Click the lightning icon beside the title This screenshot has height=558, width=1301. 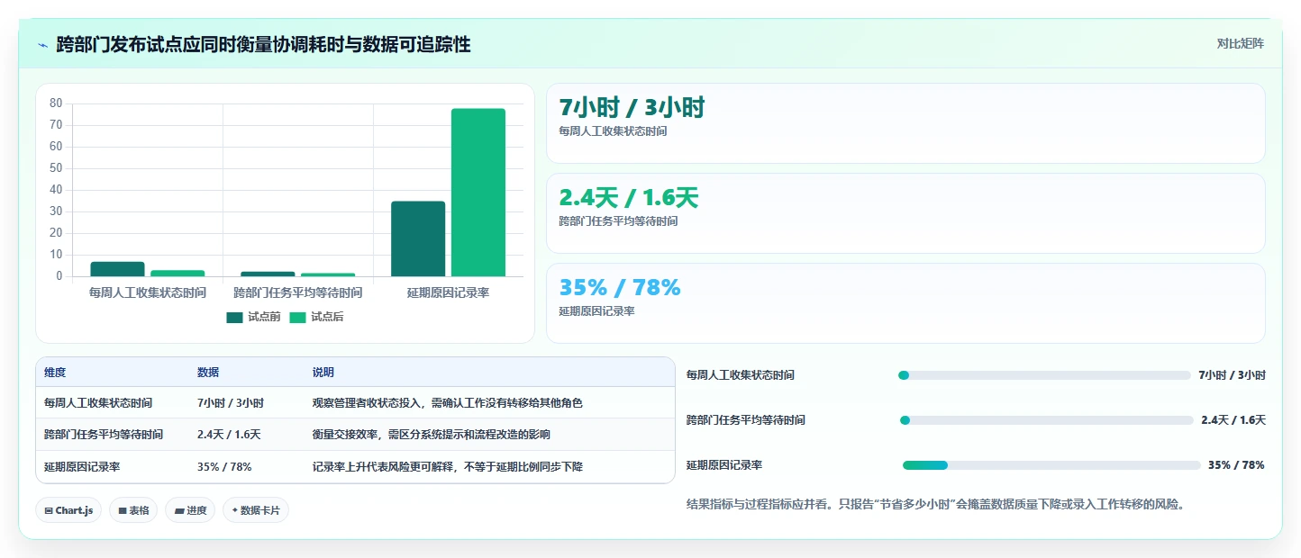point(42,45)
